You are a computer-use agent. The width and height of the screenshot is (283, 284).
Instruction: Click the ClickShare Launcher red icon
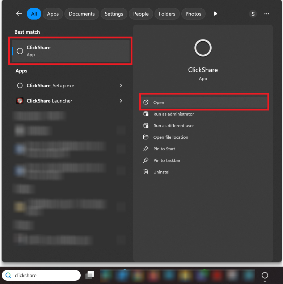coord(20,101)
